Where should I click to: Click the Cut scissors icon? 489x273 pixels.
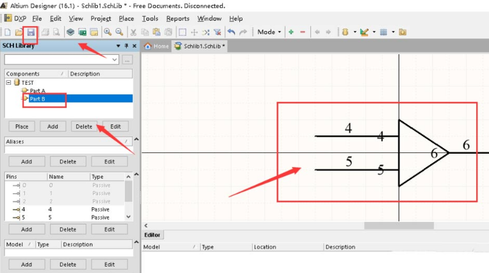pos(134,32)
